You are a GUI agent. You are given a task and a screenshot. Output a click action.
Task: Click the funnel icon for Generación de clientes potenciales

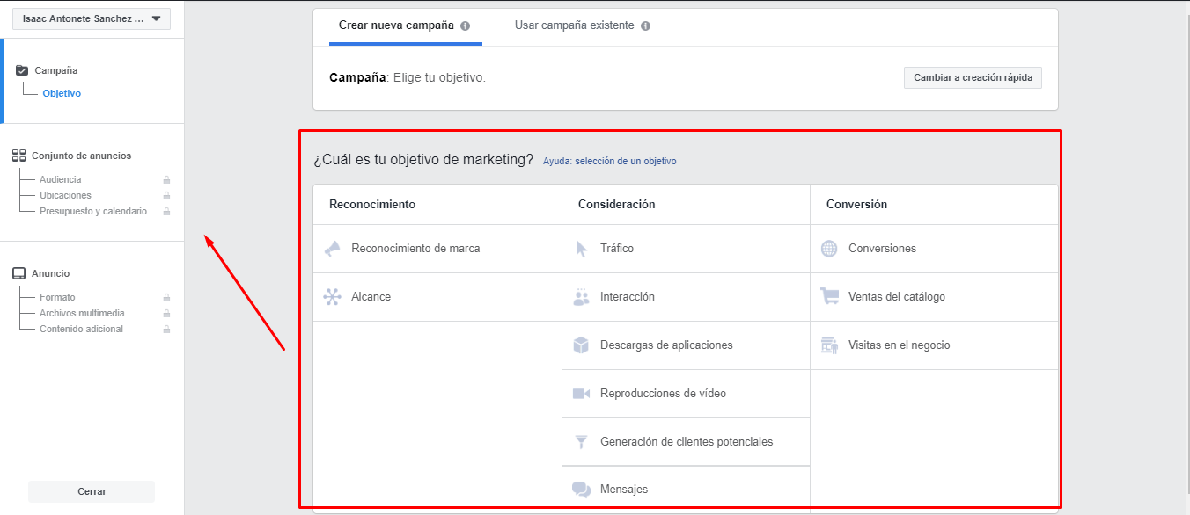(x=581, y=442)
